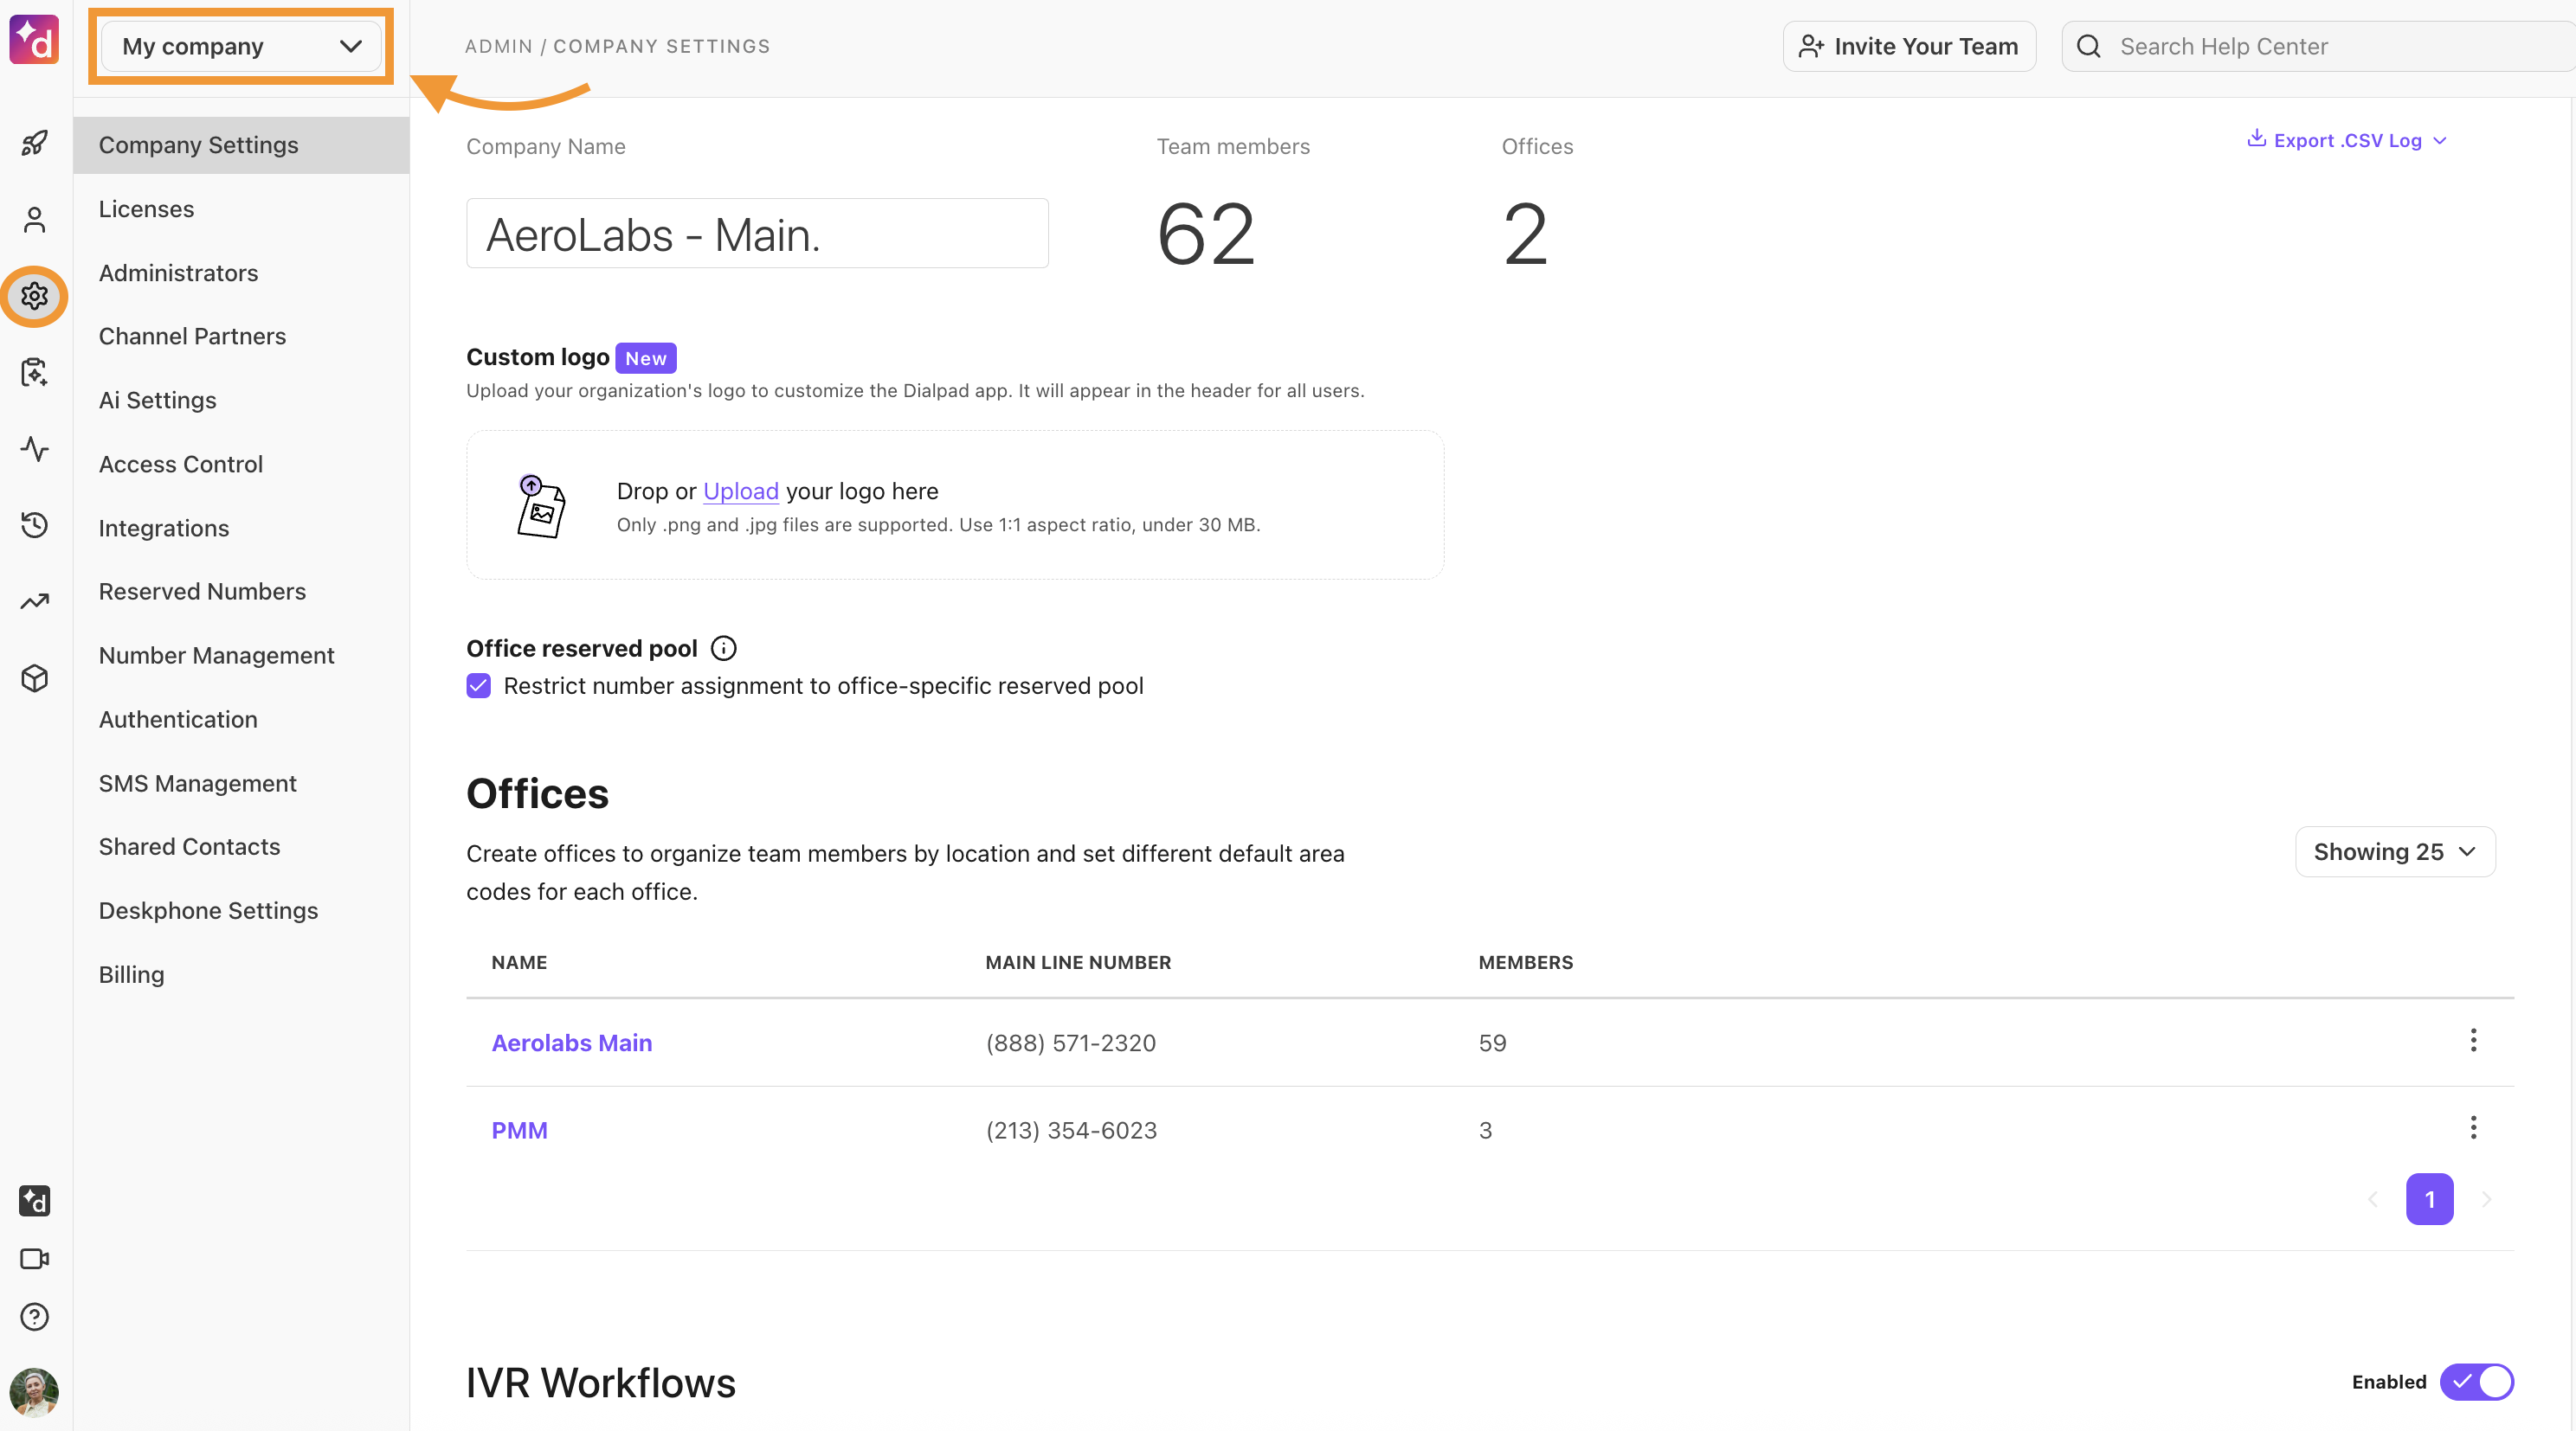
Task: Open the admin settings gear icon
Action: pyautogui.click(x=34, y=296)
